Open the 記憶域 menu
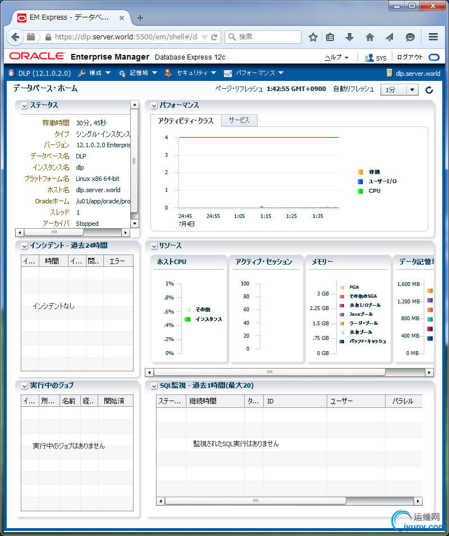449x536 pixels. [x=138, y=73]
